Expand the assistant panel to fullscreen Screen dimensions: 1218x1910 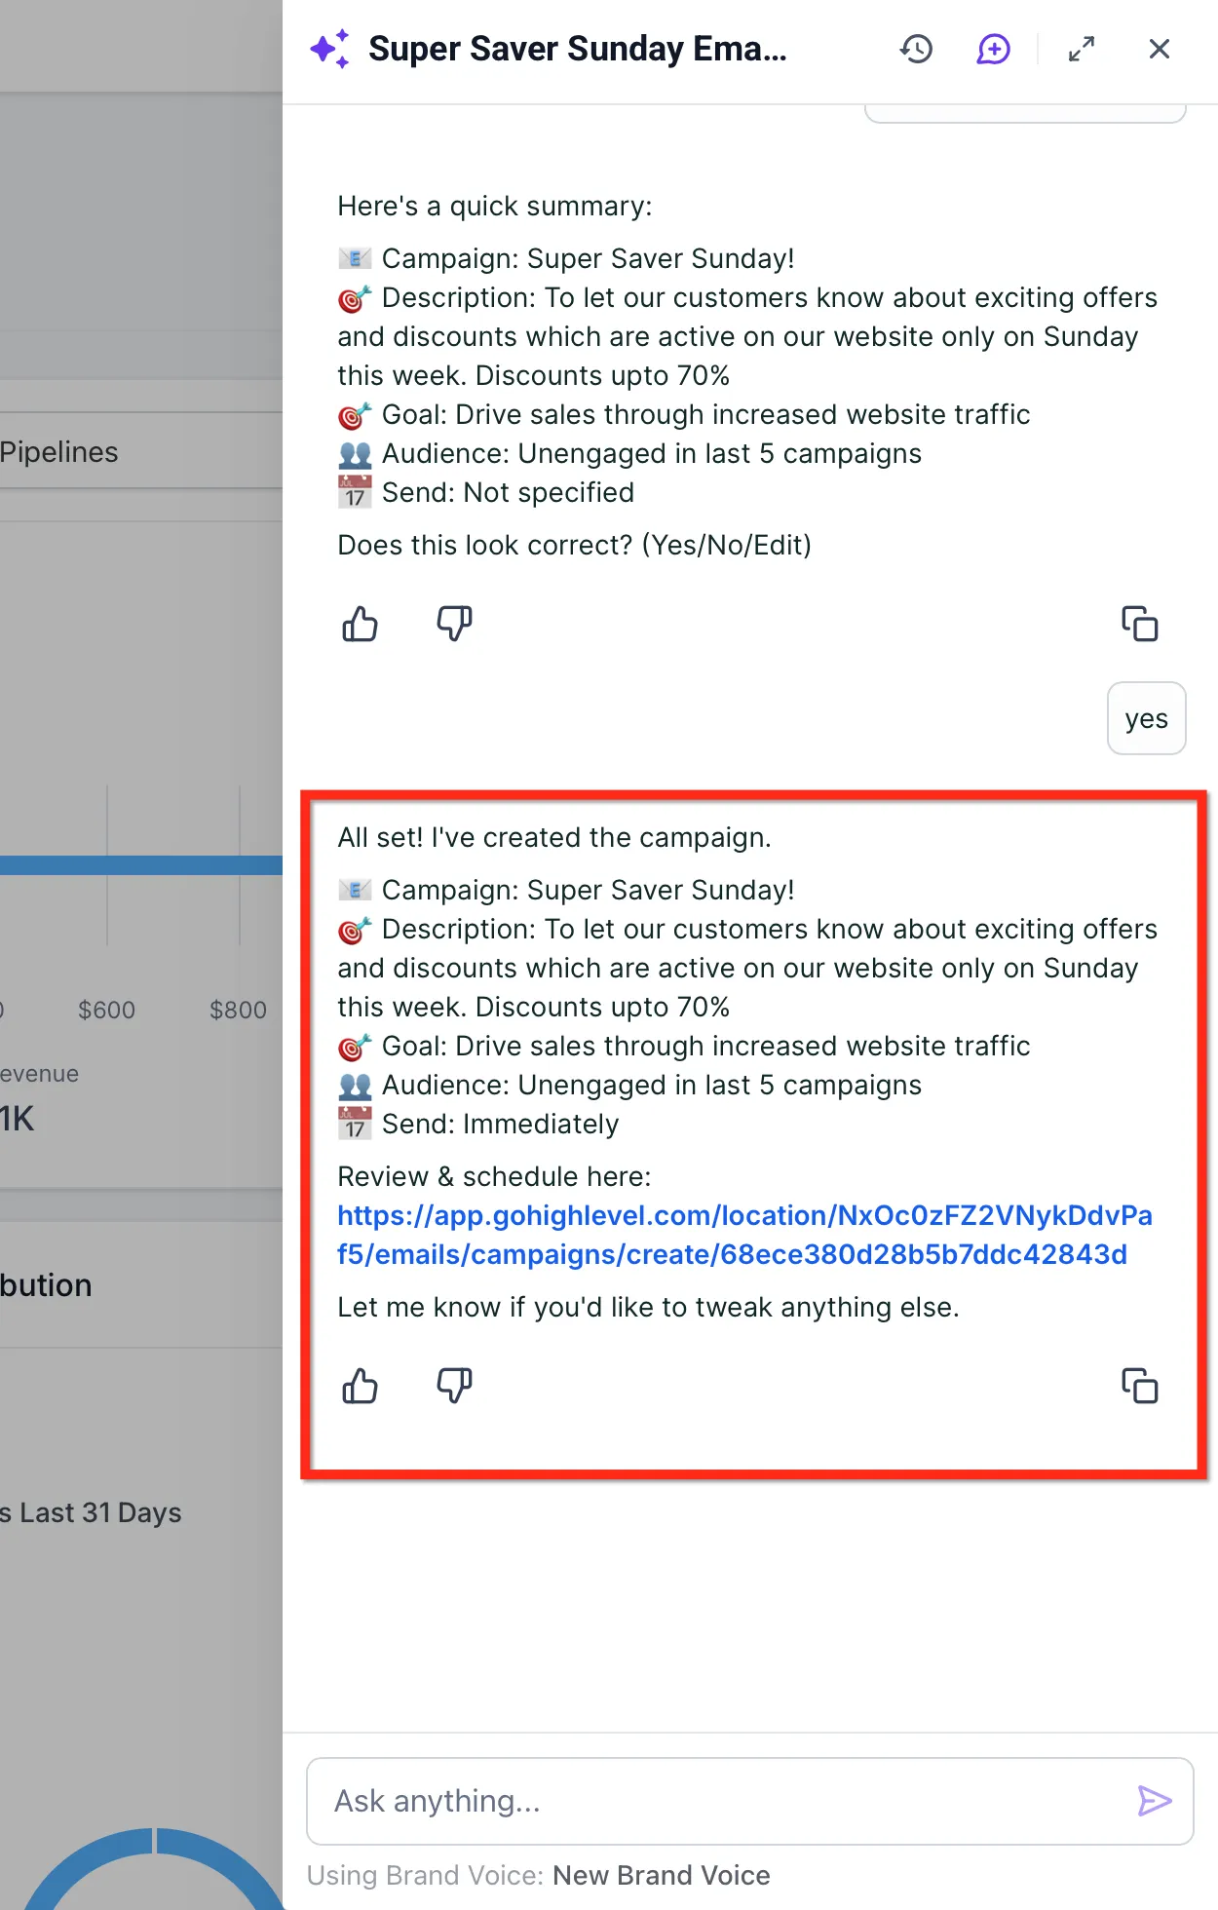tap(1081, 49)
